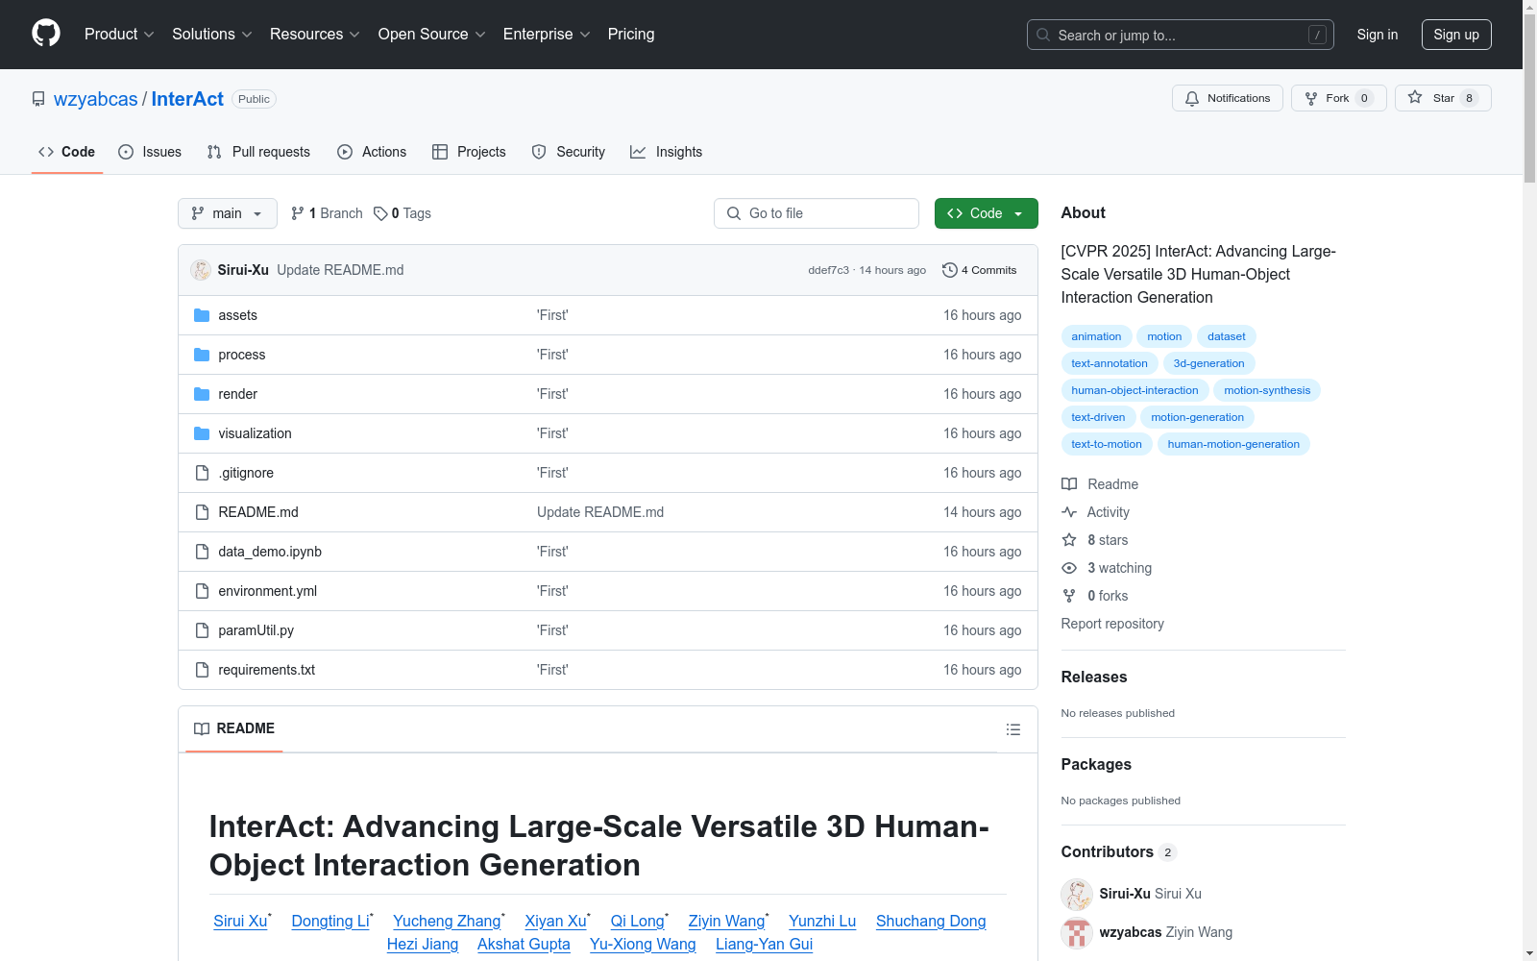Click the data_demo.ipynb file icon

click(x=202, y=552)
